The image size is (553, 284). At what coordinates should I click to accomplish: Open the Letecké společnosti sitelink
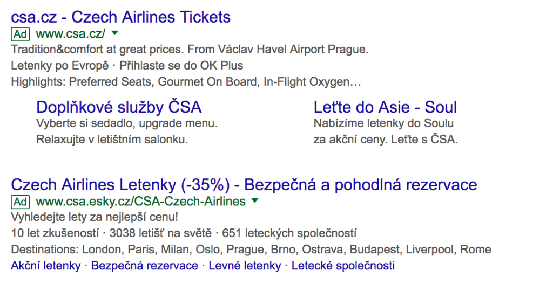coord(343,266)
